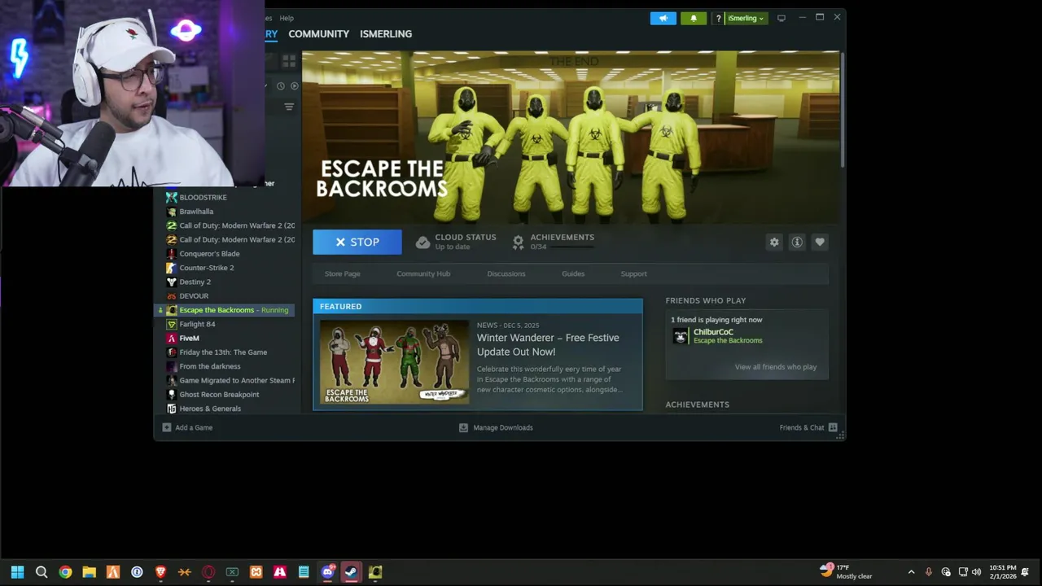Image resolution: width=1042 pixels, height=586 pixels.
Task: Open Winter Wanderer update news headline
Action: pos(548,344)
